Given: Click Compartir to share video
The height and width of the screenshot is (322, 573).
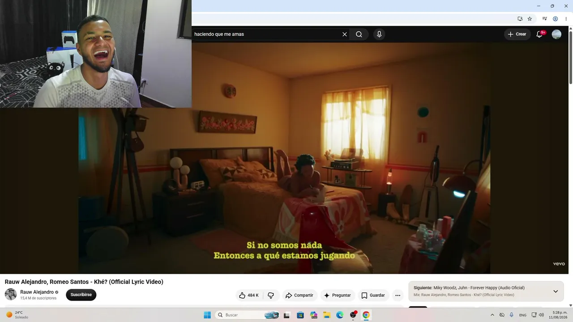Looking at the screenshot, I should pos(299,295).
